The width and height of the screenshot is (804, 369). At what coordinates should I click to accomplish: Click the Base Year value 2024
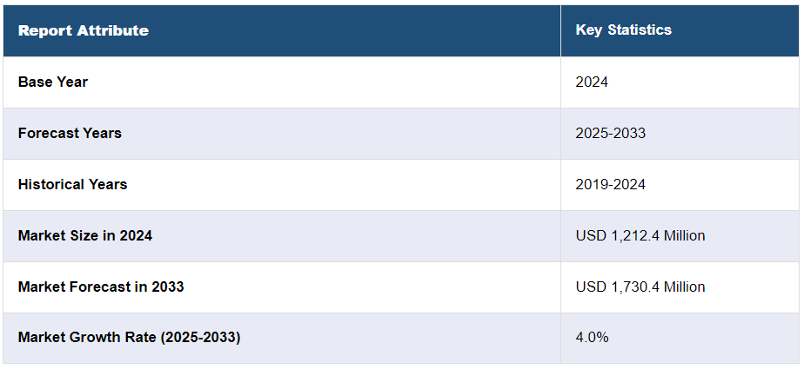[592, 82]
